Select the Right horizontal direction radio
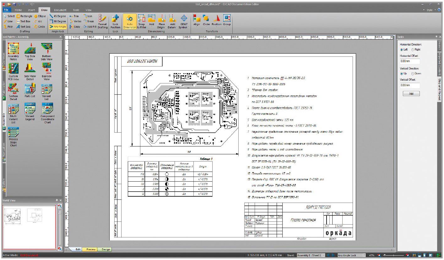The width and height of the screenshot is (444, 260). [413, 50]
